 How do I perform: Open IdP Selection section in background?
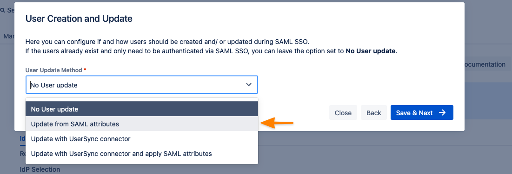coord(40,169)
